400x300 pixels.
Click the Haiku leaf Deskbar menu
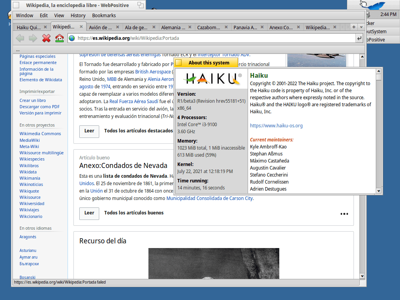[x=373, y=5]
